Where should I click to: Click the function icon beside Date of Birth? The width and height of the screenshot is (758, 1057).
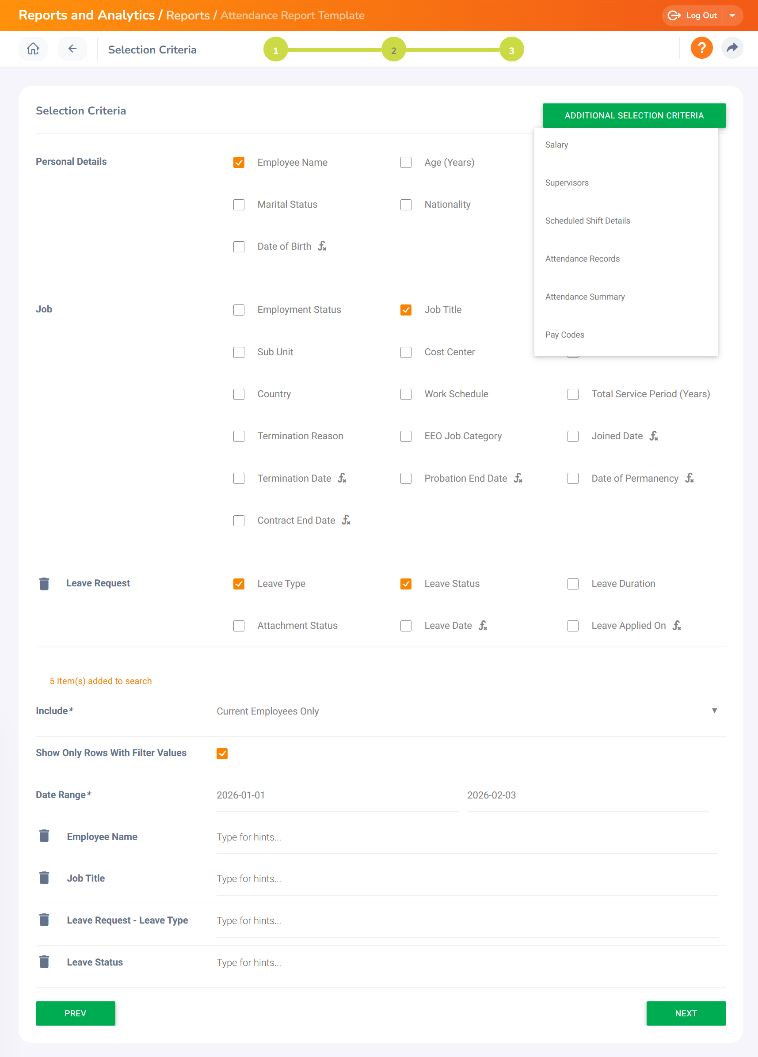[x=322, y=246]
